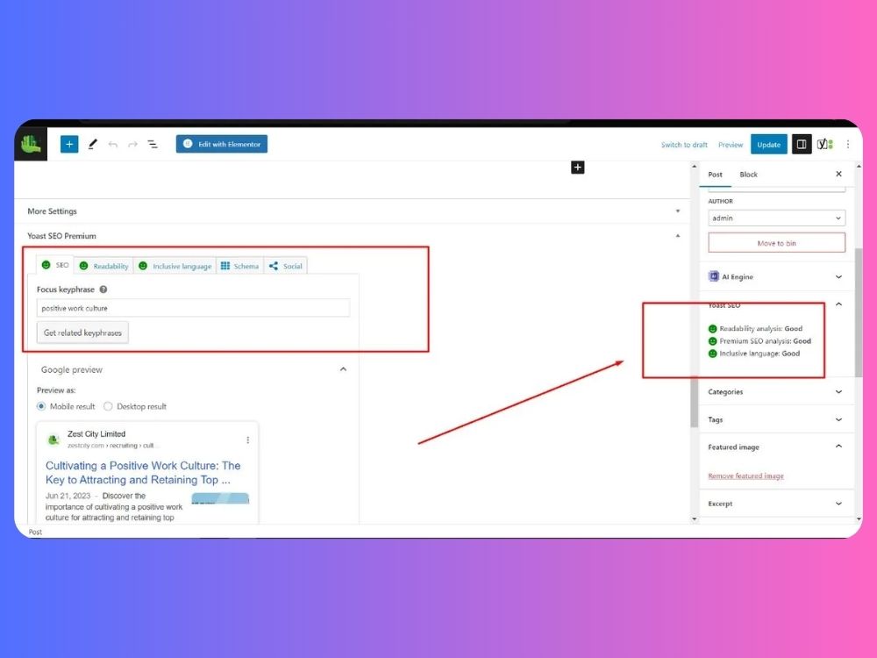Open the Author admin dropdown
This screenshot has height=658, width=877.
click(x=776, y=218)
